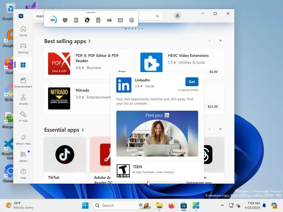Click 'Best selling apps' heading link
The width and height of the screenshot is (283, 212).
pyautogui.click(x=65, y=41)
